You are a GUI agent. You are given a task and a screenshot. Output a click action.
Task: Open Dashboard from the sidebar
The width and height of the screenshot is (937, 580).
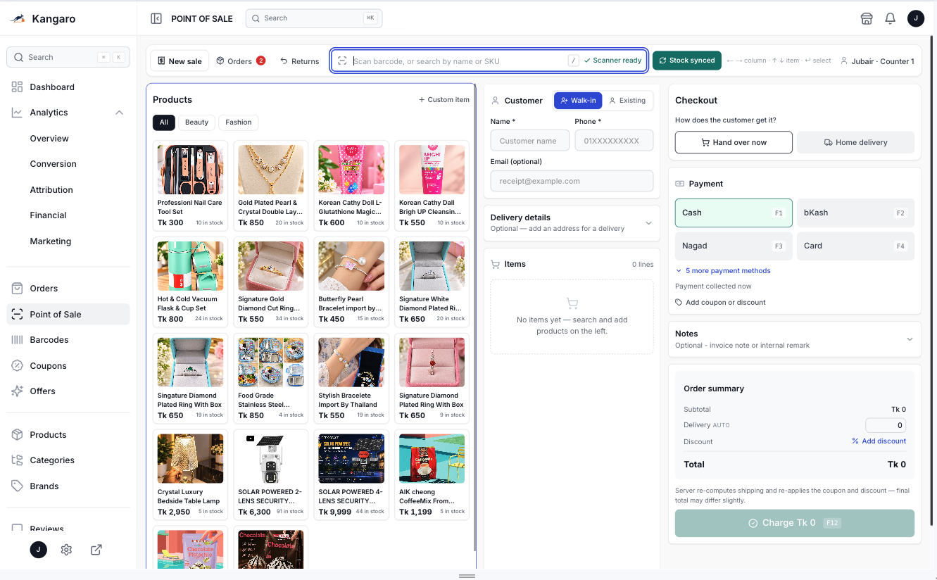(x=68, y=87)
